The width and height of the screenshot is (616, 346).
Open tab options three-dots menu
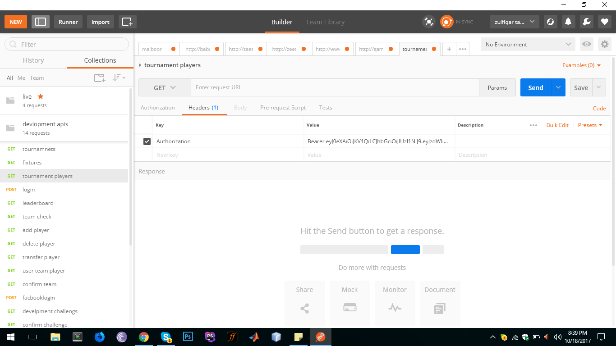tap(463, 49)
